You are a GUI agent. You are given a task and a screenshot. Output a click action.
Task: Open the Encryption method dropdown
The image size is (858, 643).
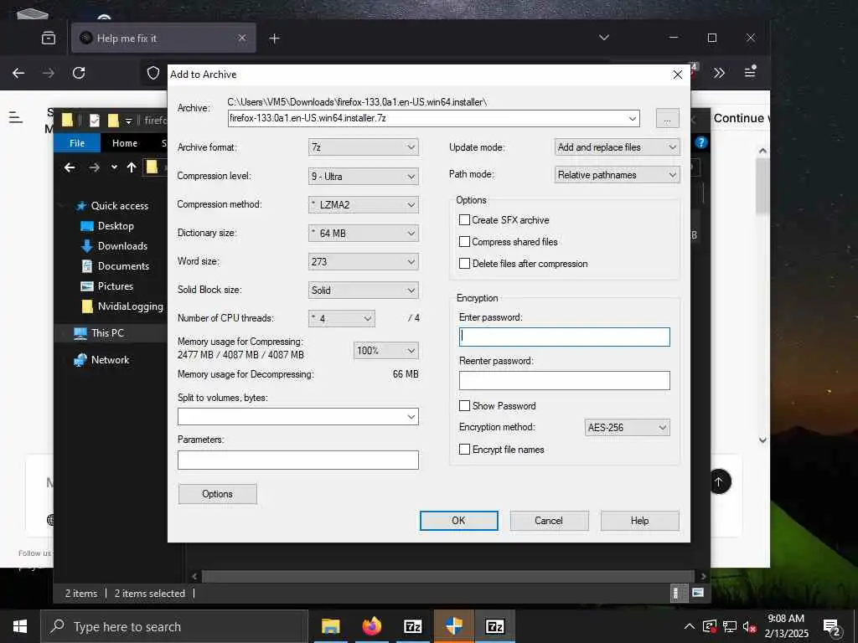627,428
